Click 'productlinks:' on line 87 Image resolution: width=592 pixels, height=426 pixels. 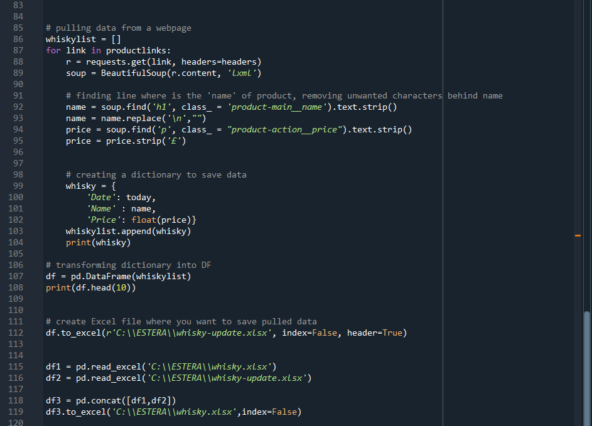pos(138,51)
